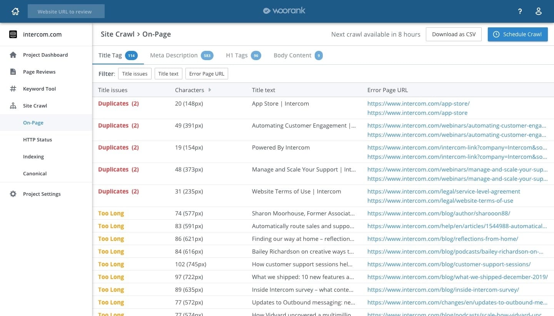
Task: Sort by Characters column arrow
Action: pos(210,90)
